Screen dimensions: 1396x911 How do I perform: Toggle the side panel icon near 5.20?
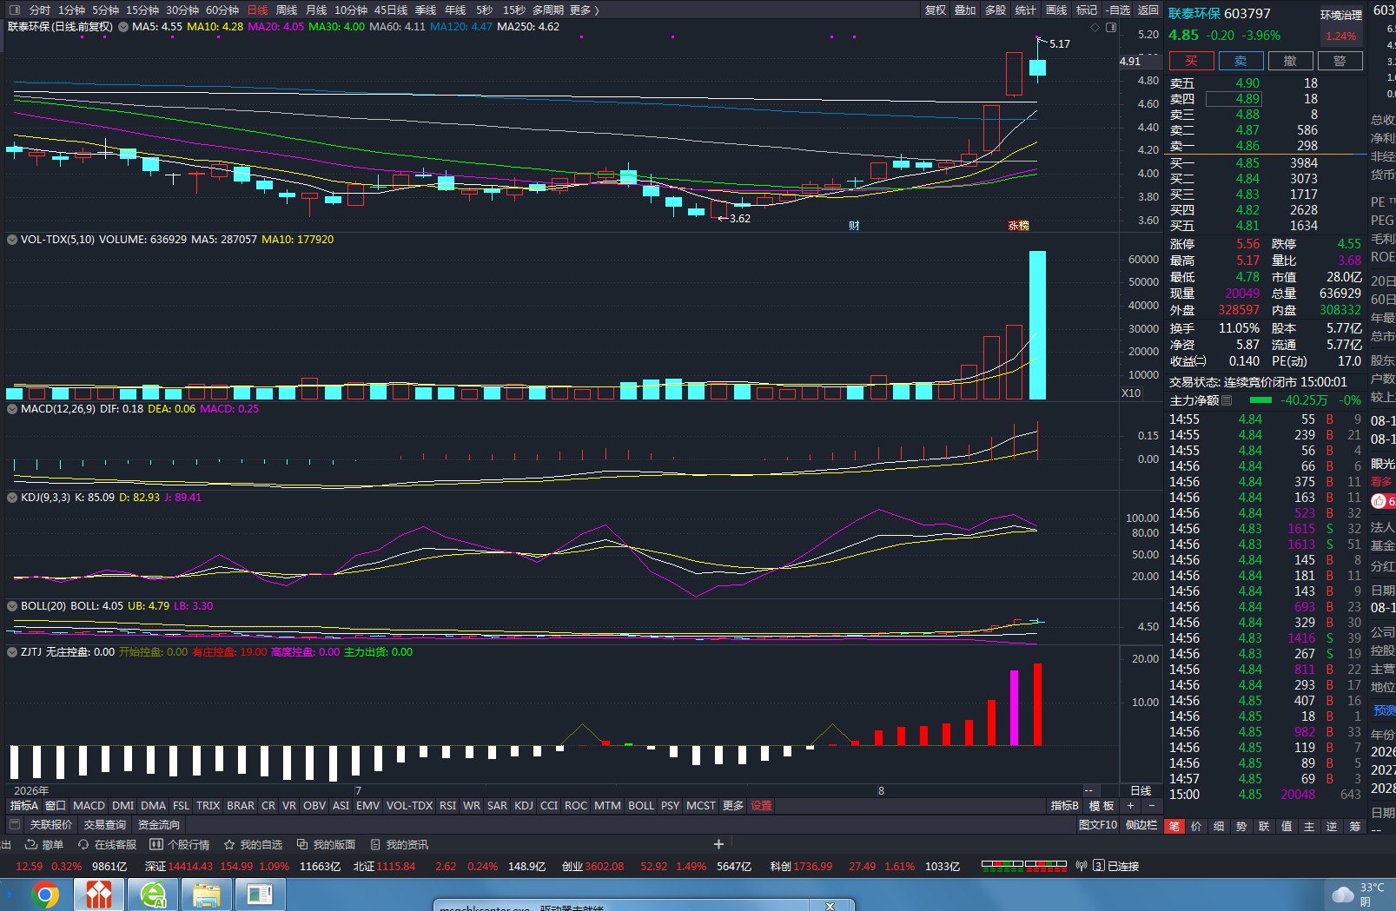(1110, 27)
